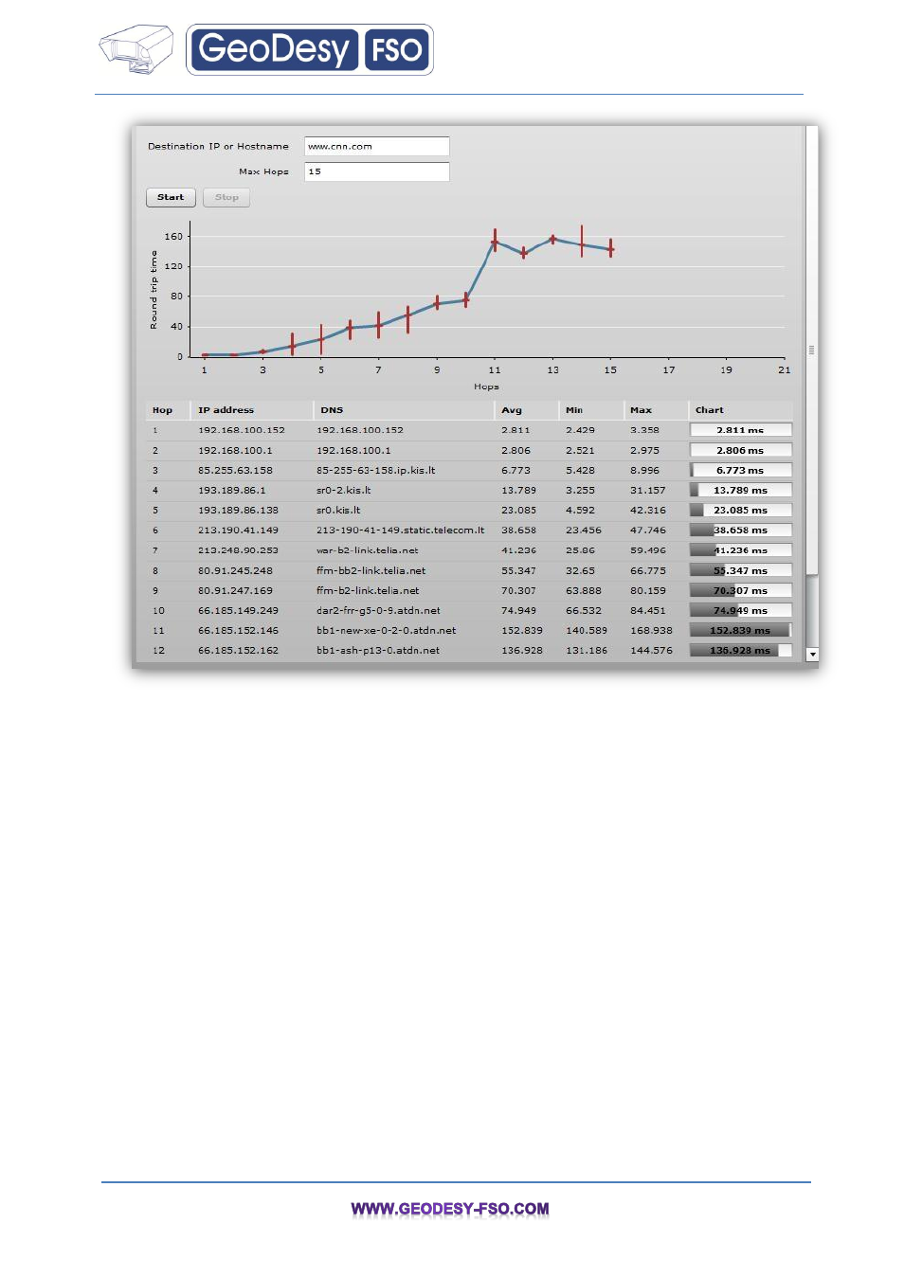Click Max value 144.576

coord(651,651)
